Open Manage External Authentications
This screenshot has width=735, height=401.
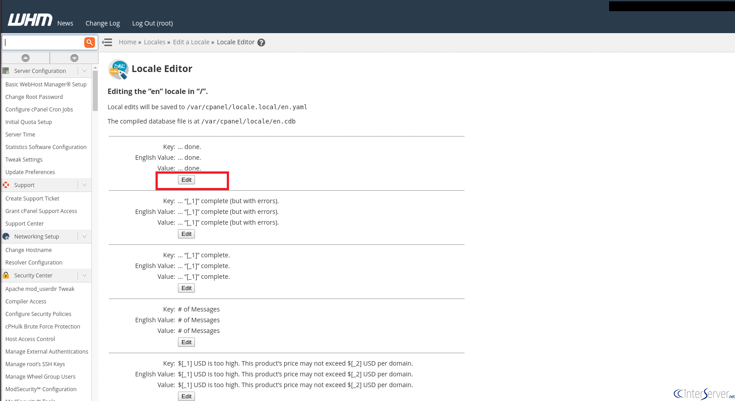(x=47, y=351)
